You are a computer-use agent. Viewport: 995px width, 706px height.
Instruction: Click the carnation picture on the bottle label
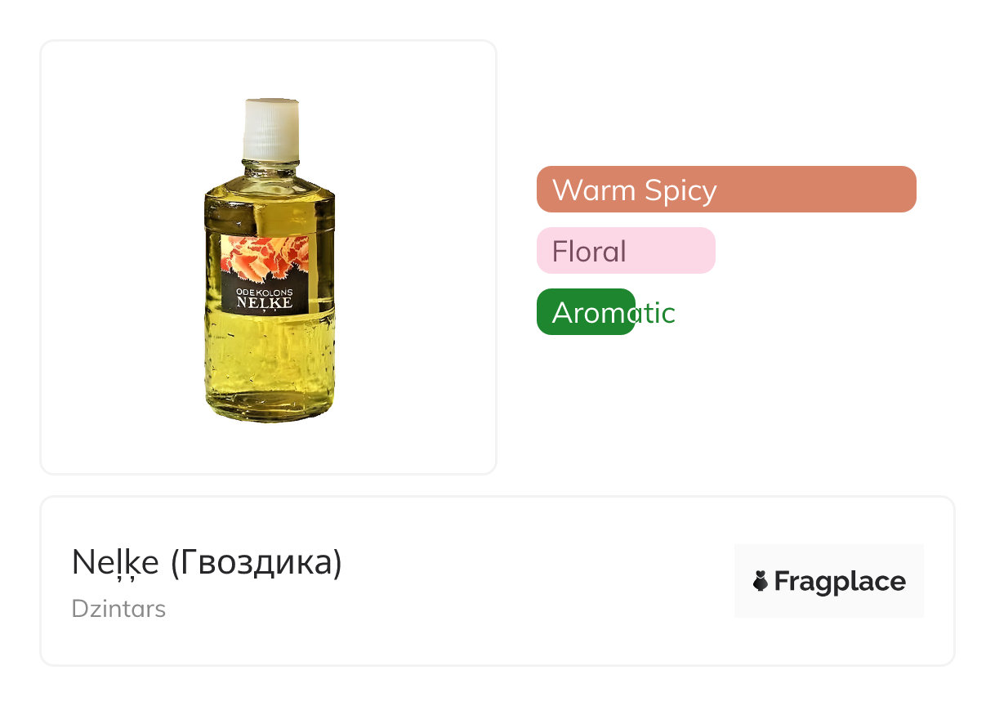pyautogui.click(x=265, y=257)
